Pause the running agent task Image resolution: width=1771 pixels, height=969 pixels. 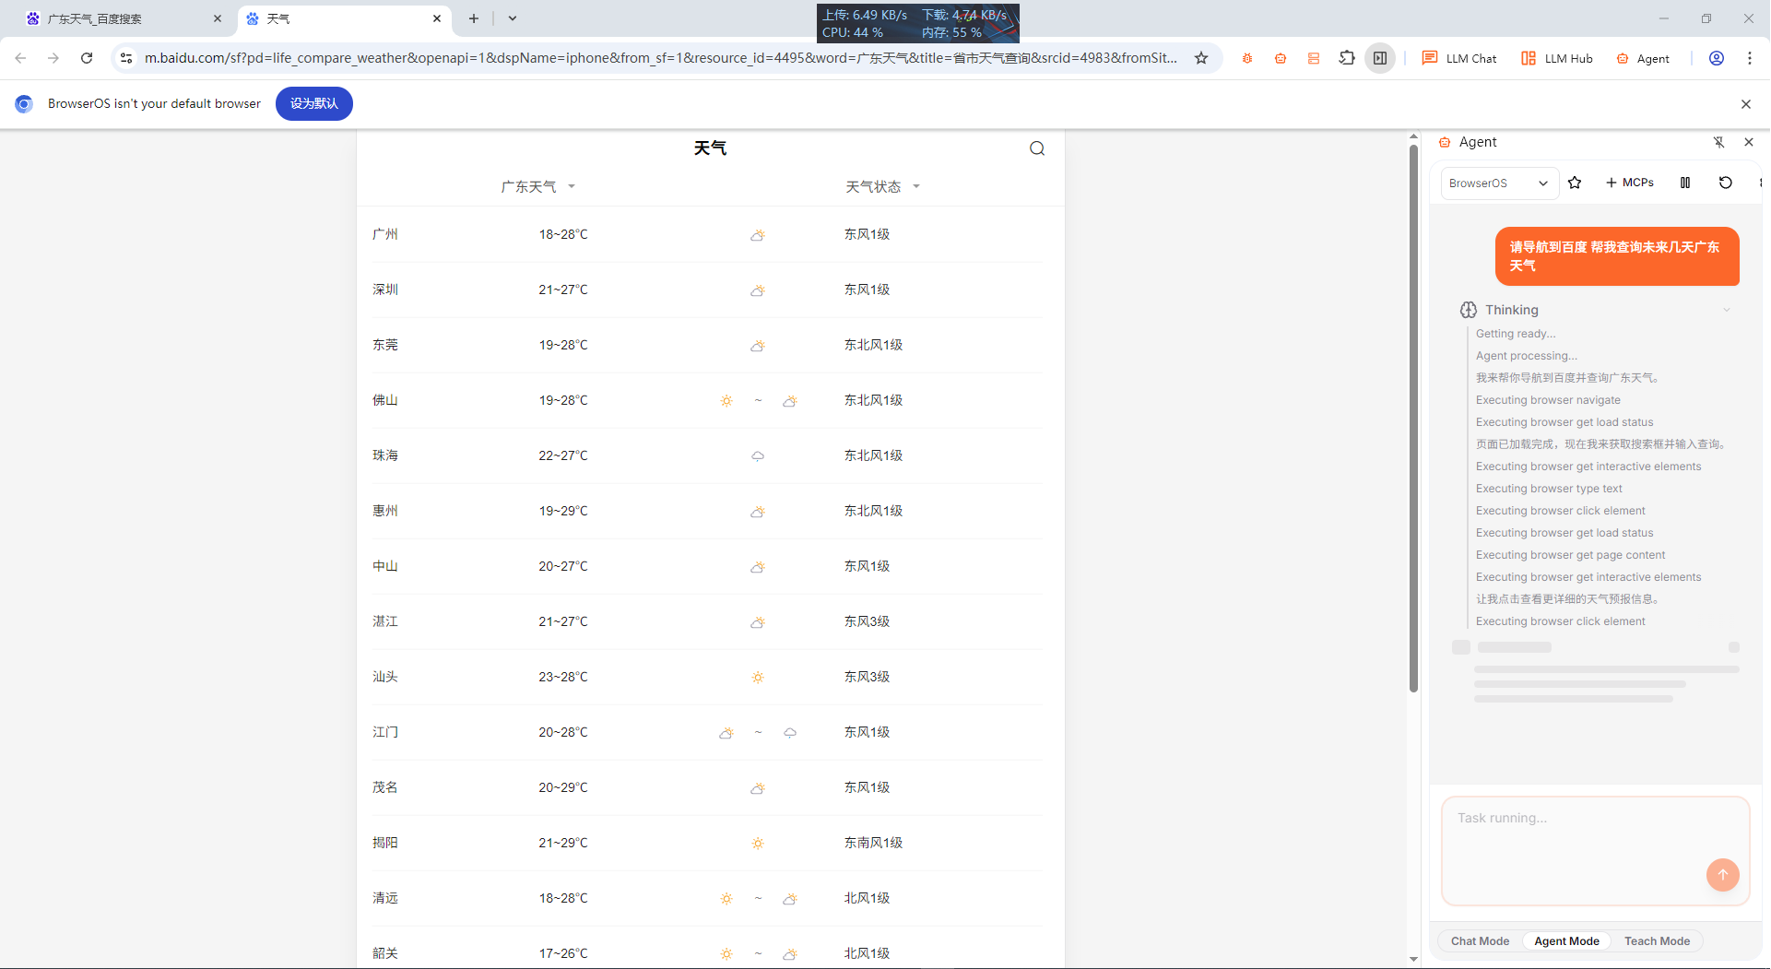1685,183
